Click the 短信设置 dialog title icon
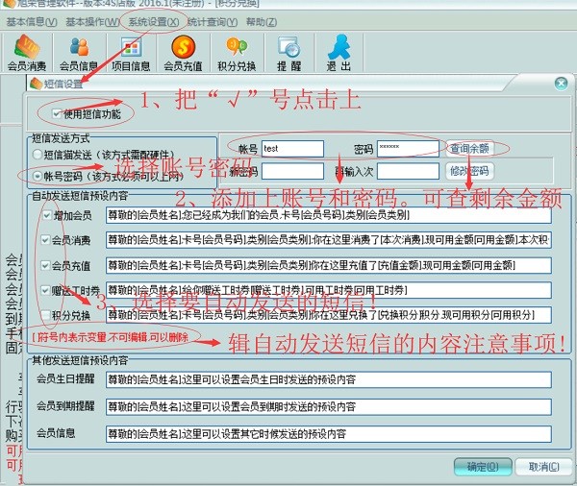The width and height of the screenshot is (577, 486). pos(36,84)
